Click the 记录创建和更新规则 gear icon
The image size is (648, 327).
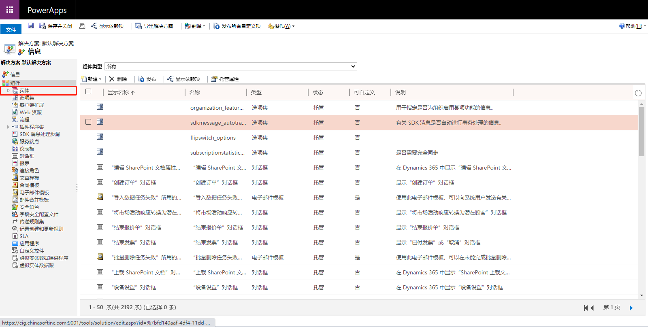click(15, 229)
